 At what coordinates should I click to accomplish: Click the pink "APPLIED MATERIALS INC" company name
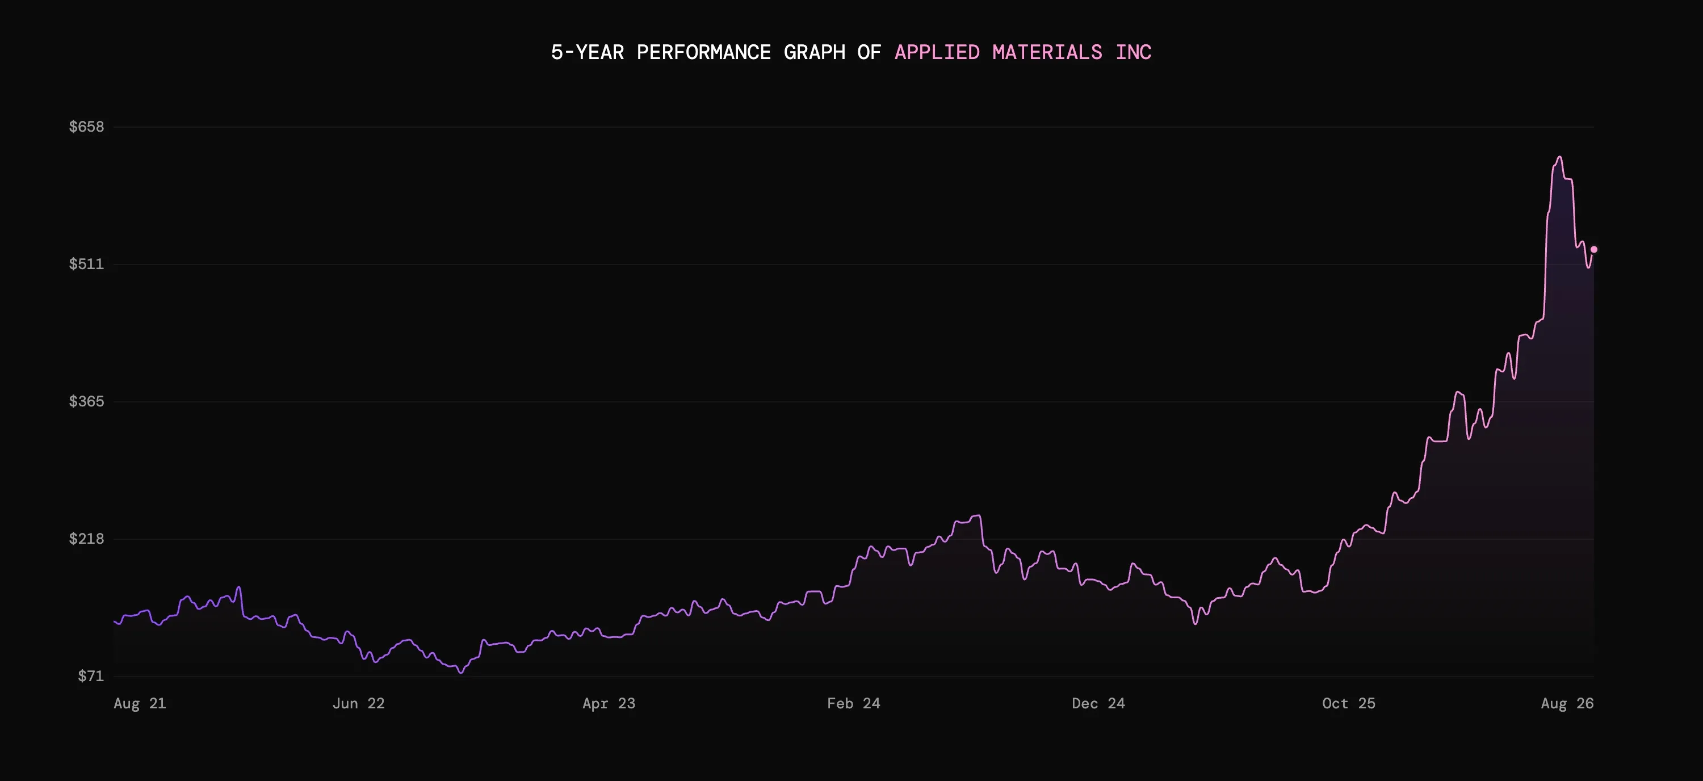(x=1023, y=52)
